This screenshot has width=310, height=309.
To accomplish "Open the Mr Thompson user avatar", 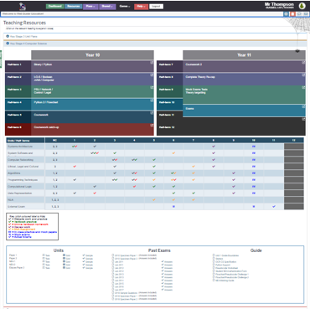I will [x=302, y=6].
